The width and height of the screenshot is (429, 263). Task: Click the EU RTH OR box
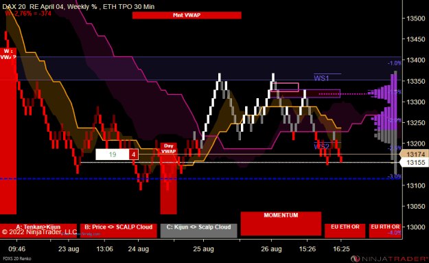[385, 231]
